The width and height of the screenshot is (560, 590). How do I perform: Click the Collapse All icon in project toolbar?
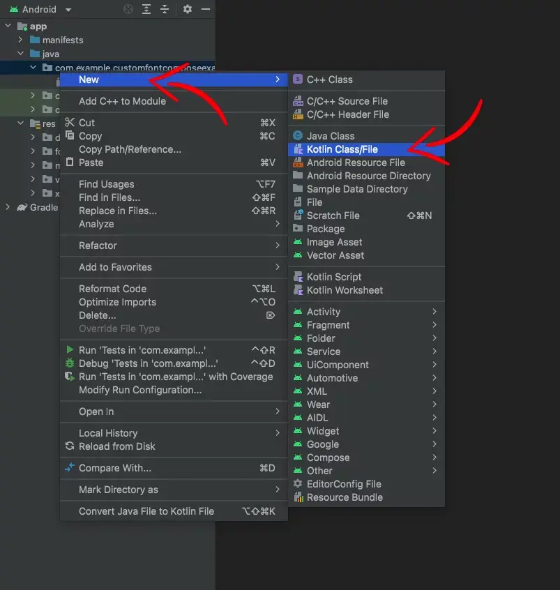coord(165,9)
